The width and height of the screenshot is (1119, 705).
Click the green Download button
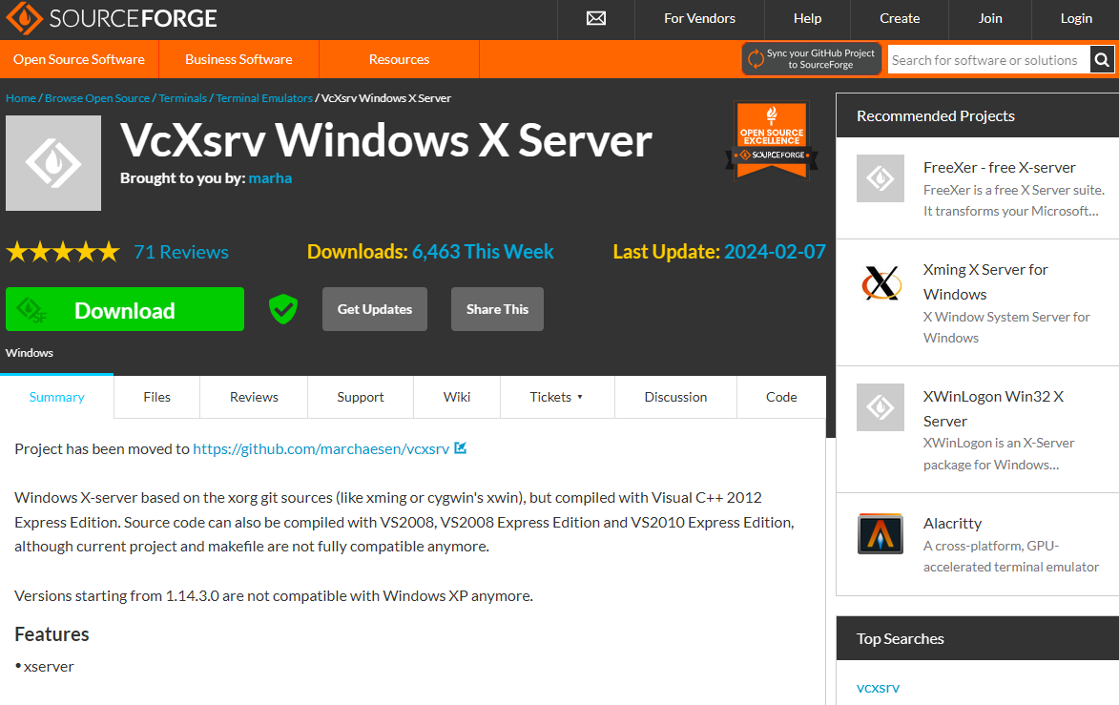point(125,309)
